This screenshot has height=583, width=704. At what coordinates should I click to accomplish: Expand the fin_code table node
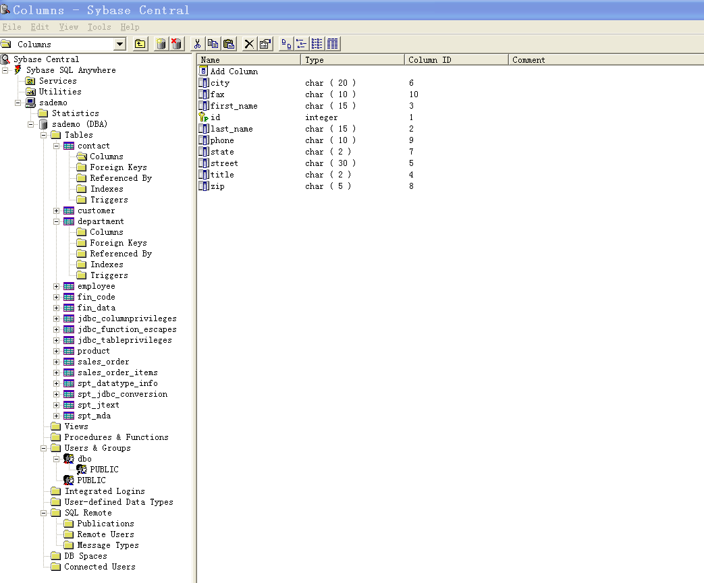(x=56, y=297)
